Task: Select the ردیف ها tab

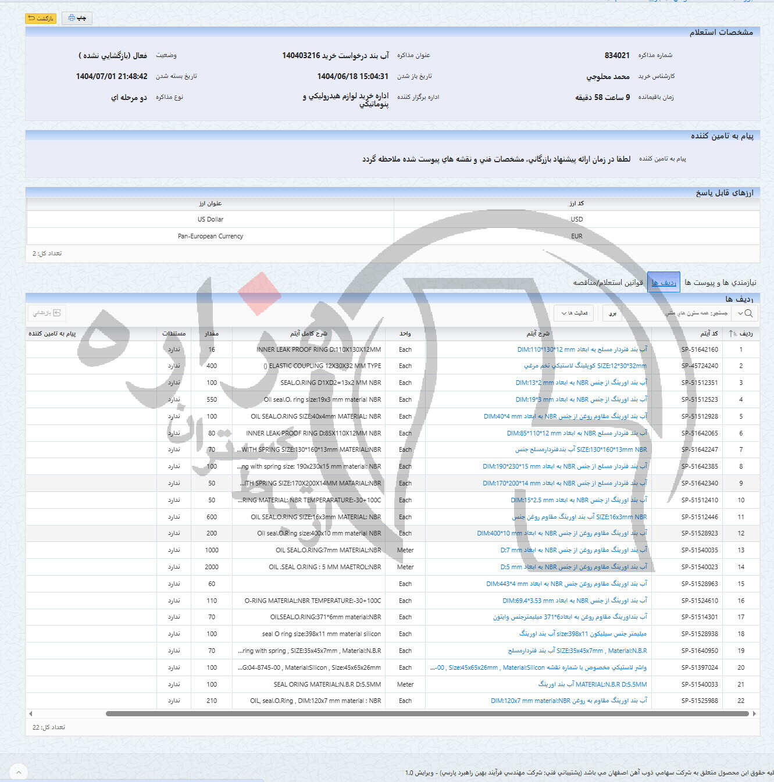Action: (x=664, y=283)
